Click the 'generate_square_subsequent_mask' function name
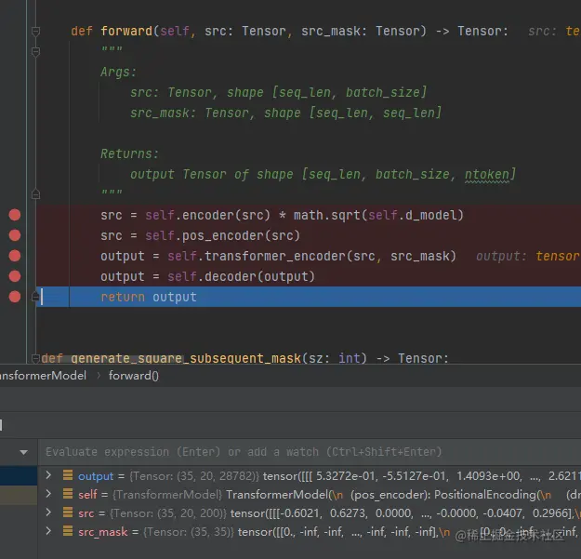The image size is (581, 559). tap(186, 358)
